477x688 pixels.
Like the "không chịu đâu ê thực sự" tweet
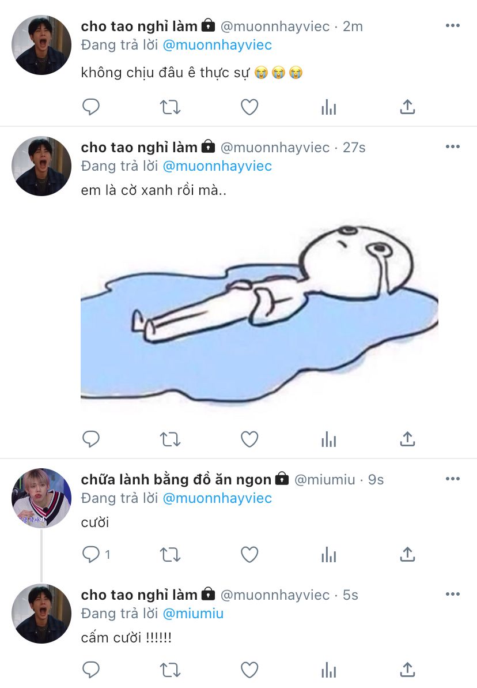click(x=249, y=107)
